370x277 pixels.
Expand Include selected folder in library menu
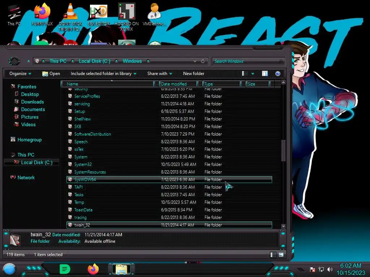point(103,74)
